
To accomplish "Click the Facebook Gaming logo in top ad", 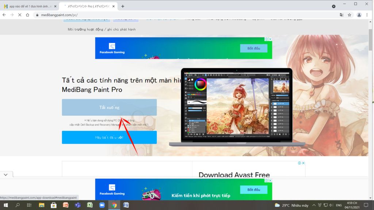I will click(x=112, y=48).
